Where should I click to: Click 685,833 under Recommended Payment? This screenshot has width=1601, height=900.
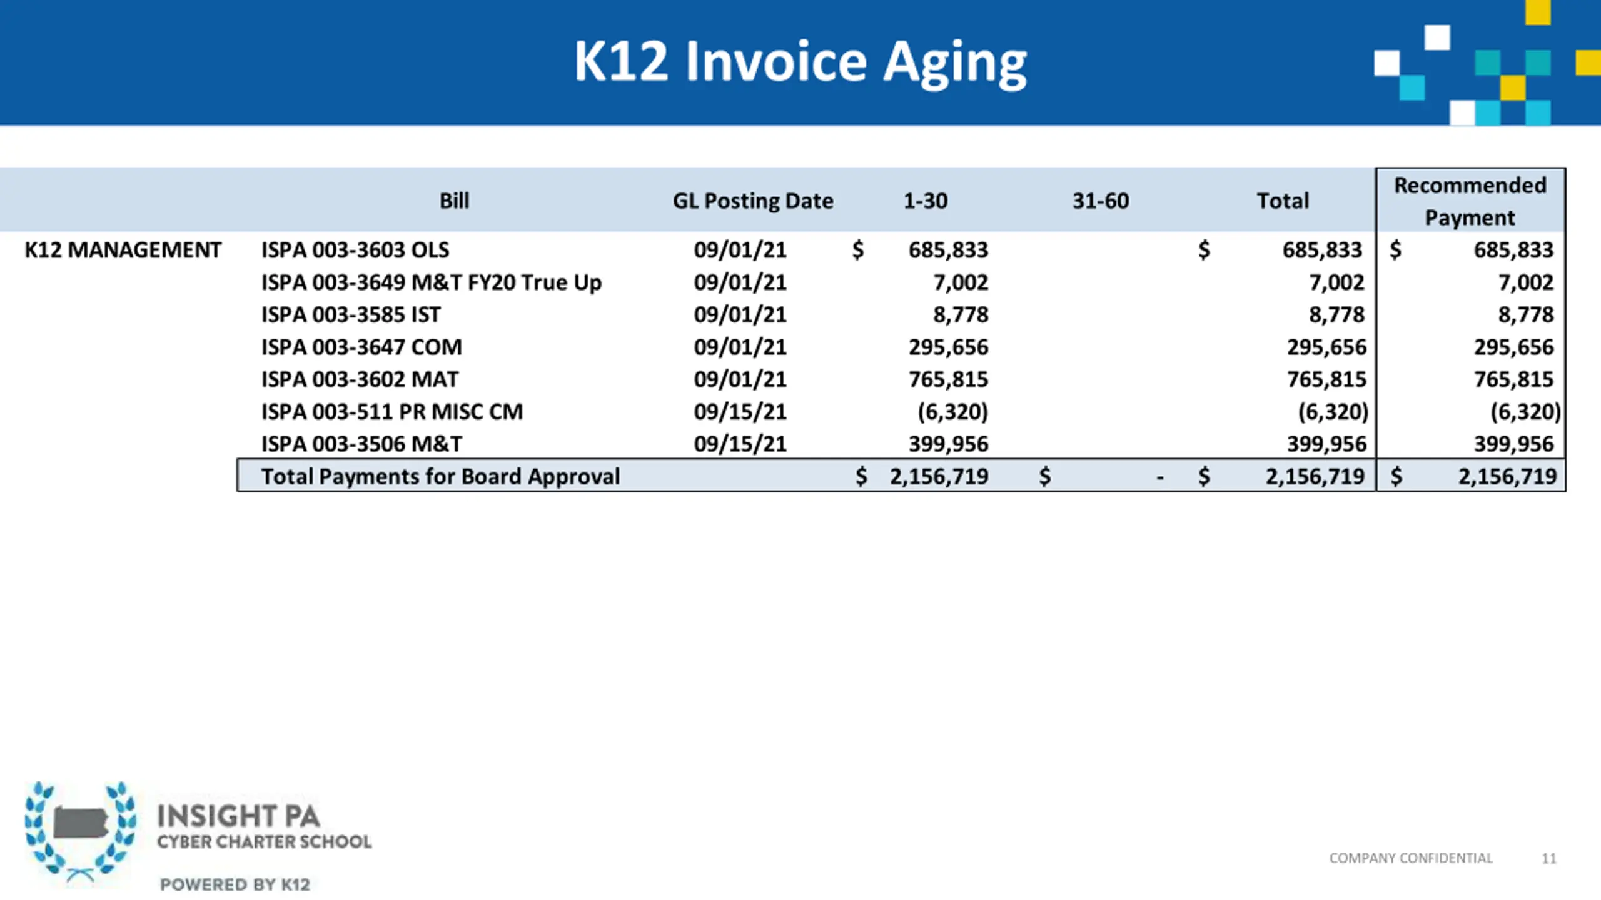click(1513, 250)
